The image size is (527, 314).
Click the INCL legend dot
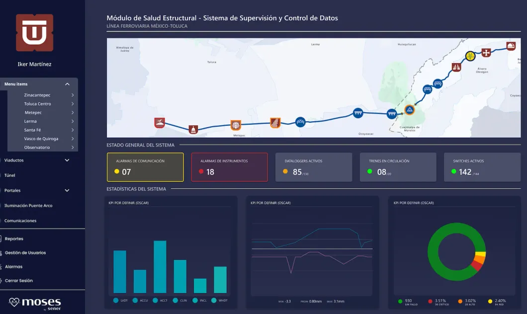[195, 300]
